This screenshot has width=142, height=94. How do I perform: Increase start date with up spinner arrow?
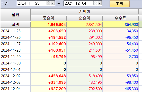tap(49, 2)
